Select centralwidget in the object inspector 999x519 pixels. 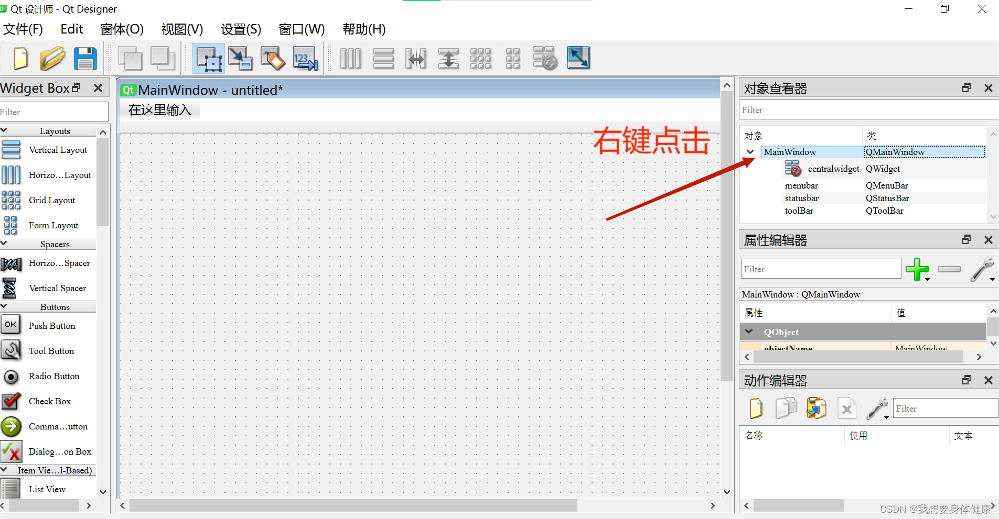[x=834, y=169]
